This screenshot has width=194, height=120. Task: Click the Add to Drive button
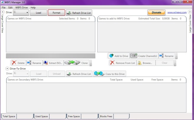click(118, 56)
